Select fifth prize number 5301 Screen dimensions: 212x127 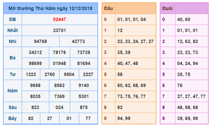pos(84,96)
